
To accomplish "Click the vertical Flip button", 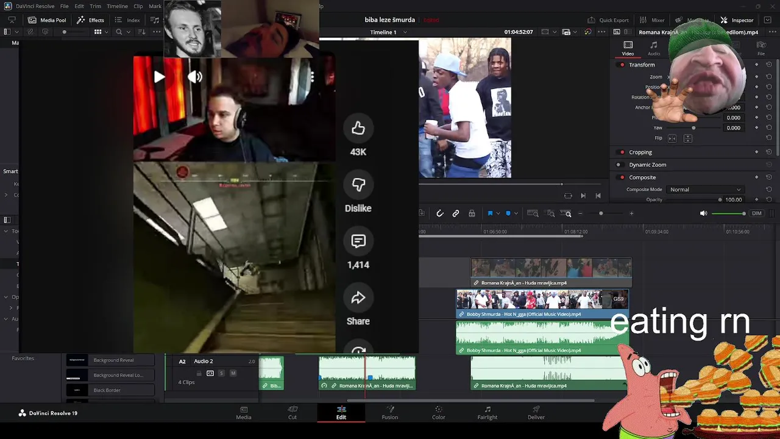I will [x=687, y=138].
